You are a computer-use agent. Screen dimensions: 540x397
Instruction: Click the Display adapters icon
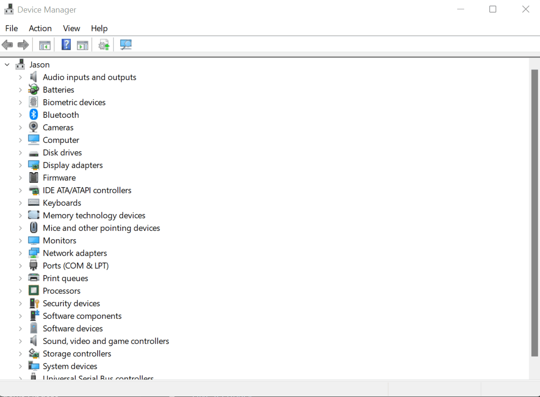(33, 165)
